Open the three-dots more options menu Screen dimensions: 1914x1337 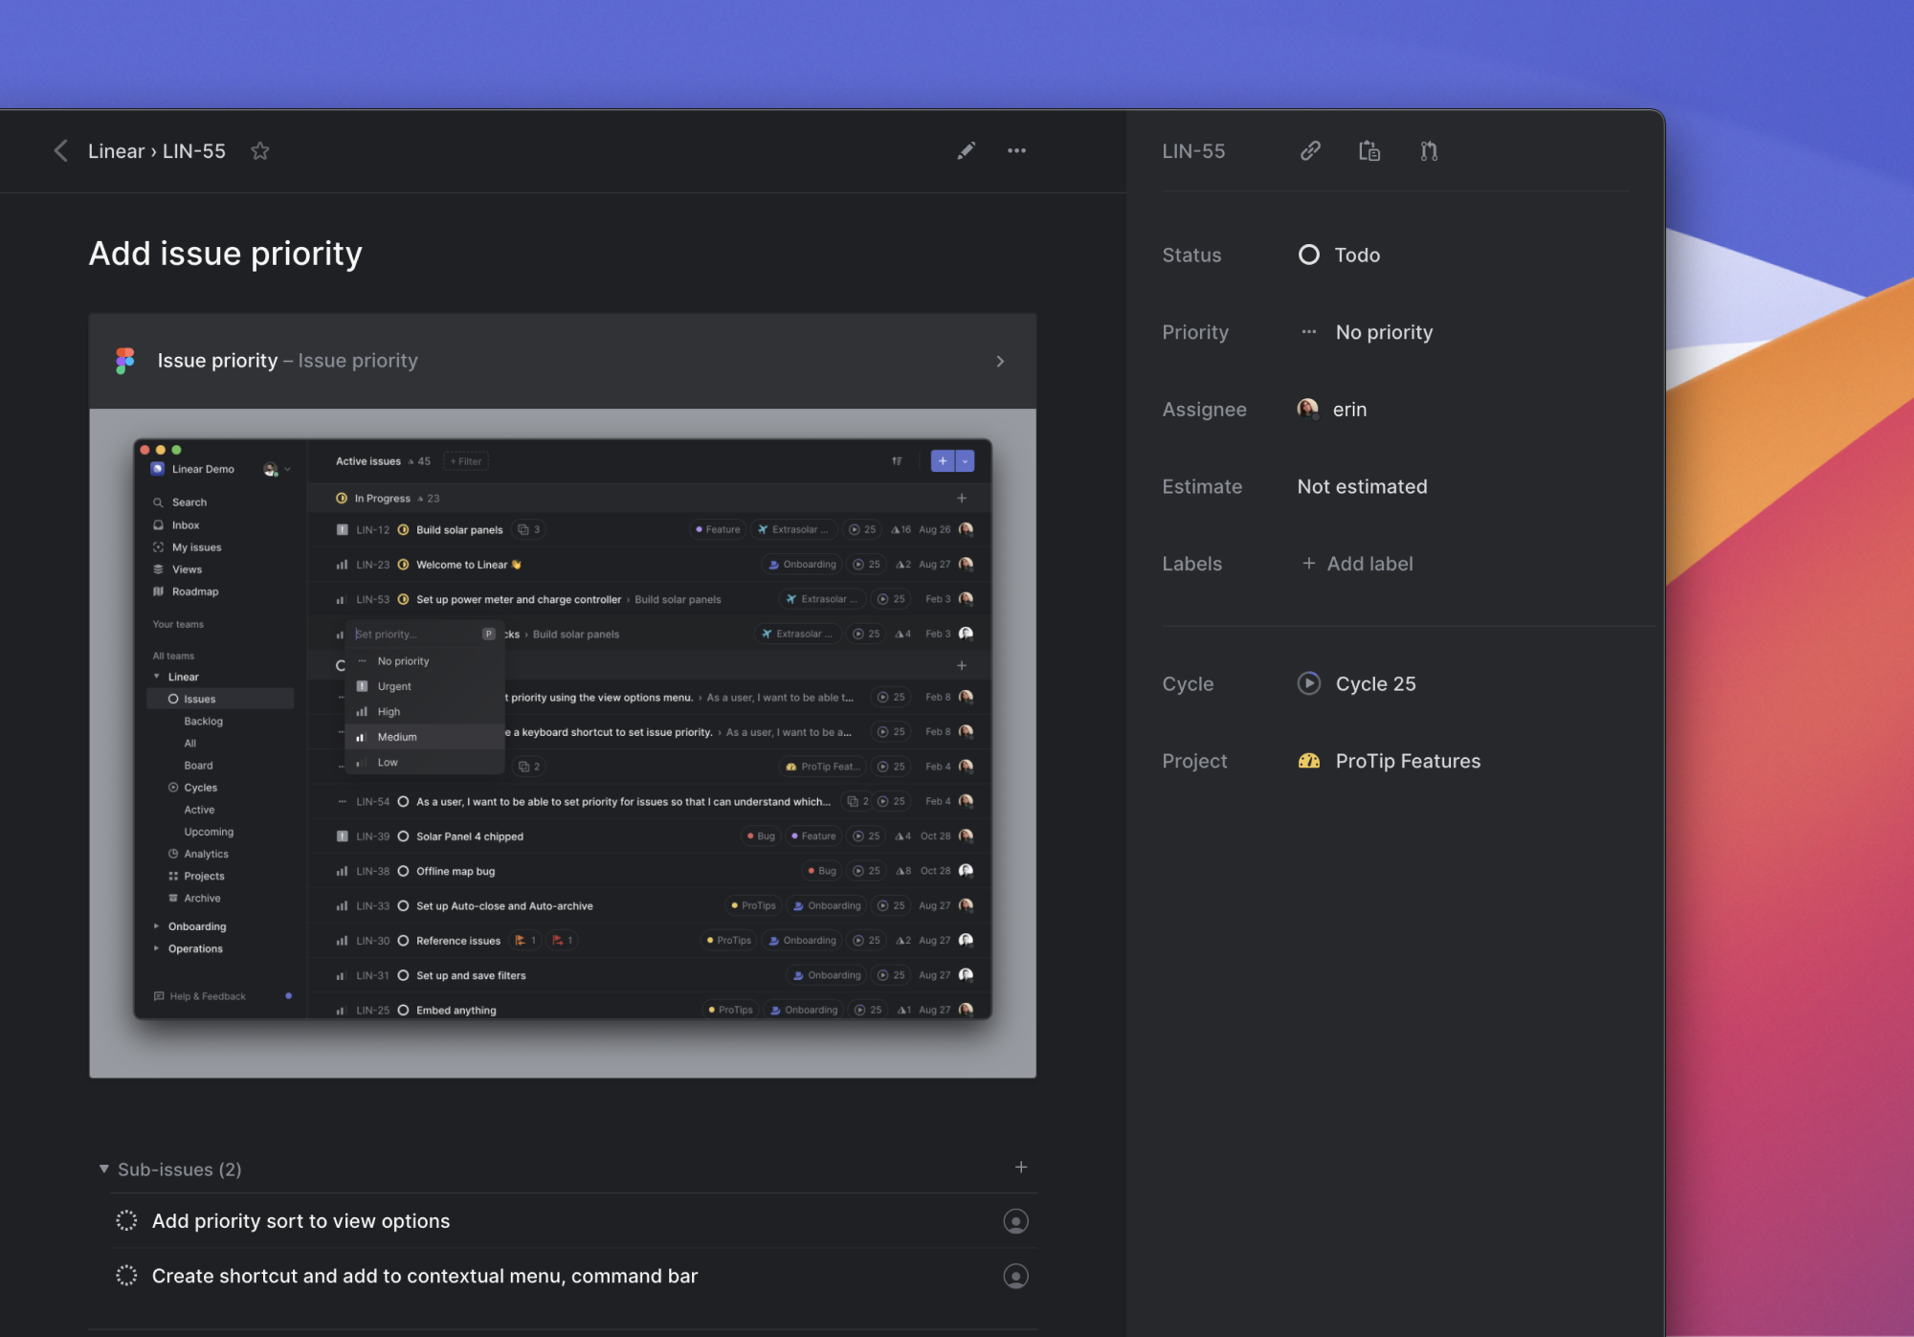coord(1016,151)
